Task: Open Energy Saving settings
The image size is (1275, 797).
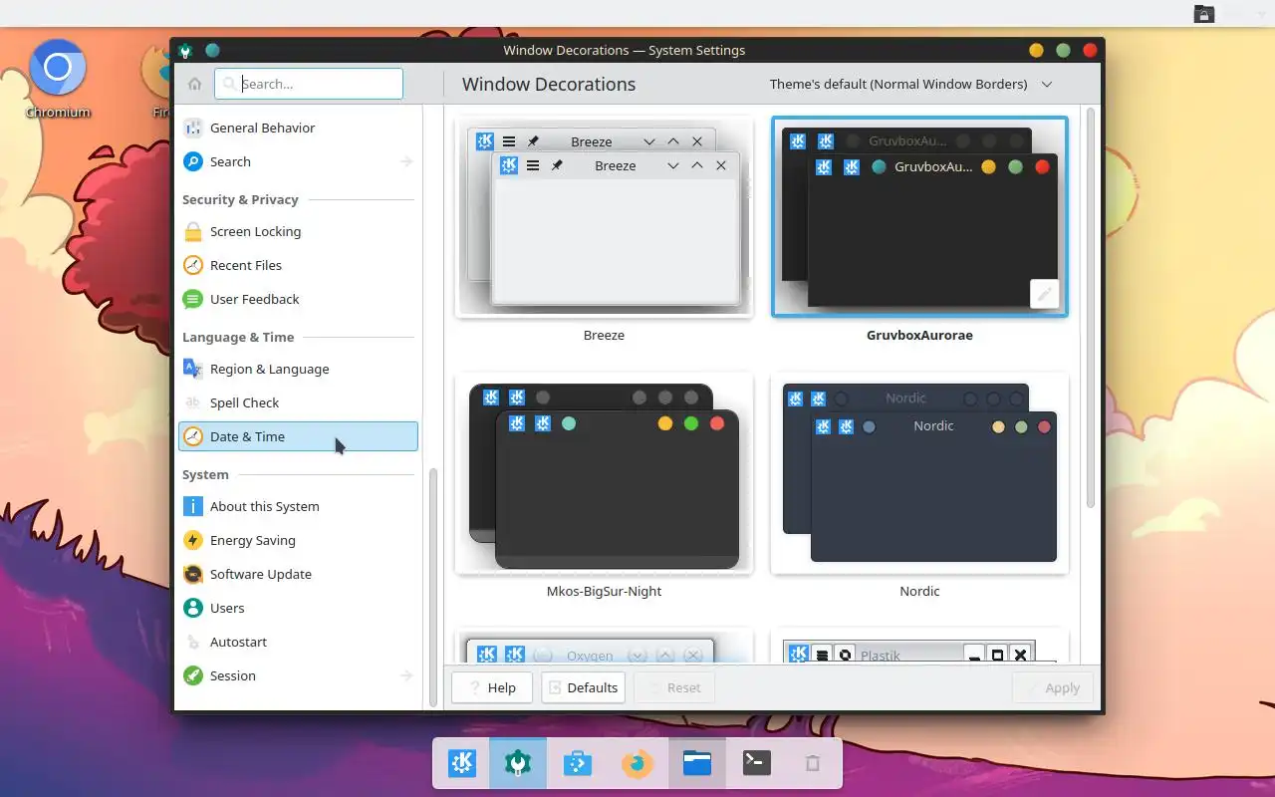Action: pos(298,540)
